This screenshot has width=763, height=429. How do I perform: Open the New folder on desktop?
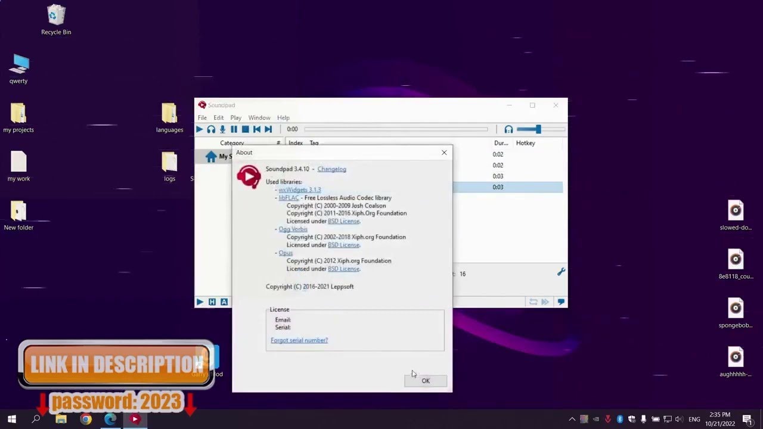coord(18,216)
